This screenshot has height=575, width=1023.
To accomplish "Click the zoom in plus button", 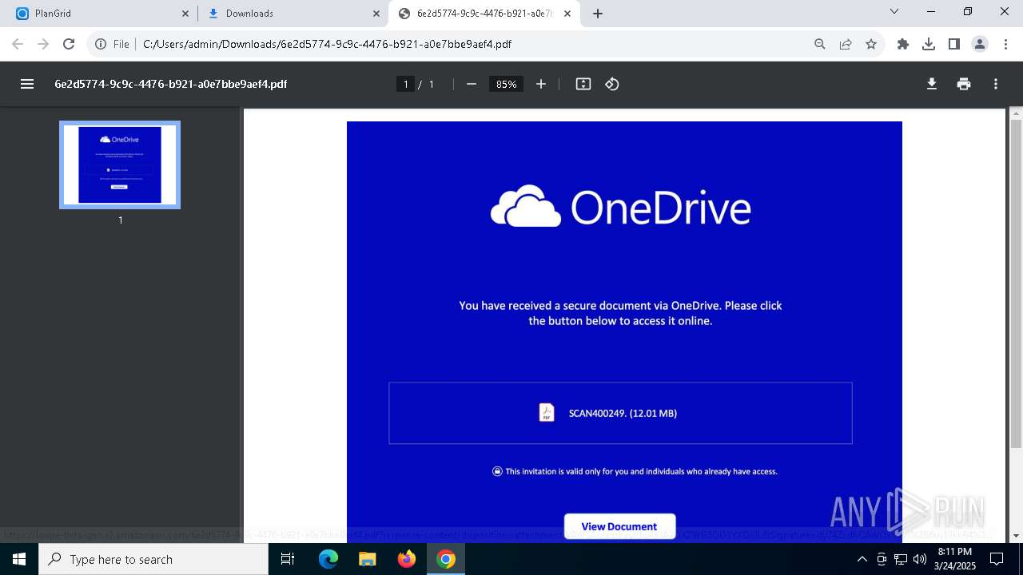I will click(541, 84).
